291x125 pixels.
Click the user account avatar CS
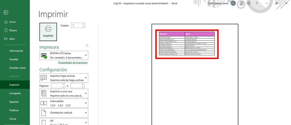[233, 3]
